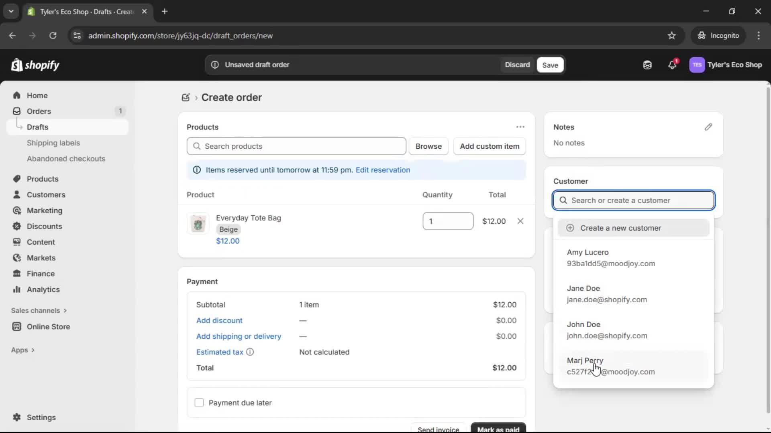
Task: Bookmark the page with the star icon
Action: tap(672, 35)
